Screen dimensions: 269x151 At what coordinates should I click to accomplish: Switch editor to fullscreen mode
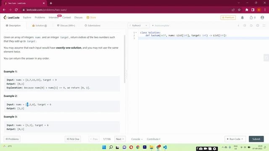[x=264, y=26]
